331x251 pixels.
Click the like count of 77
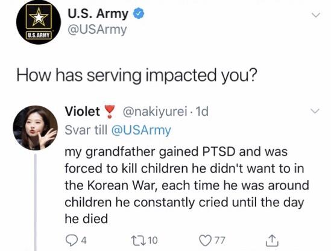[x=220, y=240]
